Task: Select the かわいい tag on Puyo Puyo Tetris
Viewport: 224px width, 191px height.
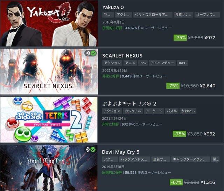Action: pyautogui.click(x=188, y=111)
